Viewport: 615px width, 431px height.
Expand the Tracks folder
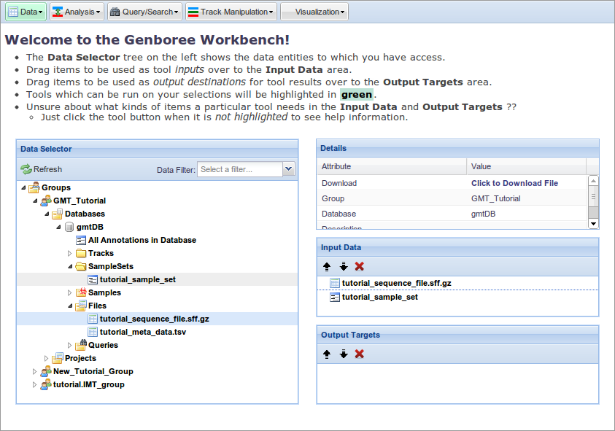pos(70,253)
